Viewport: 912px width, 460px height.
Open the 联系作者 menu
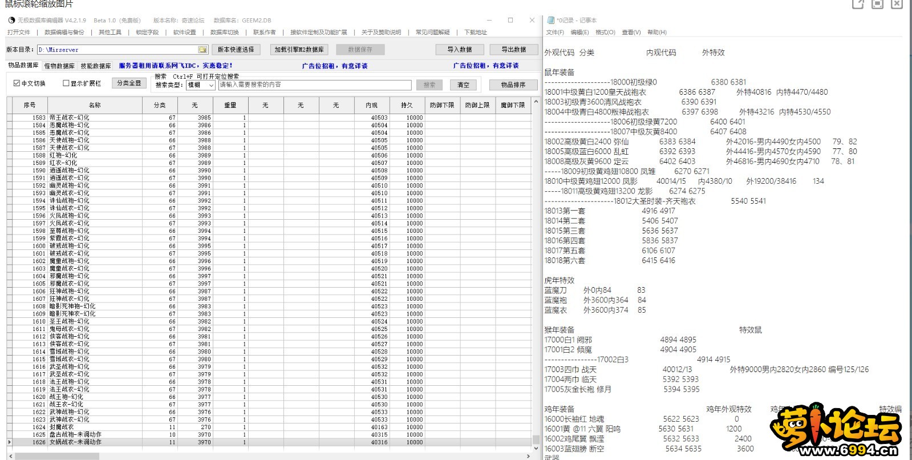point(264,33)
